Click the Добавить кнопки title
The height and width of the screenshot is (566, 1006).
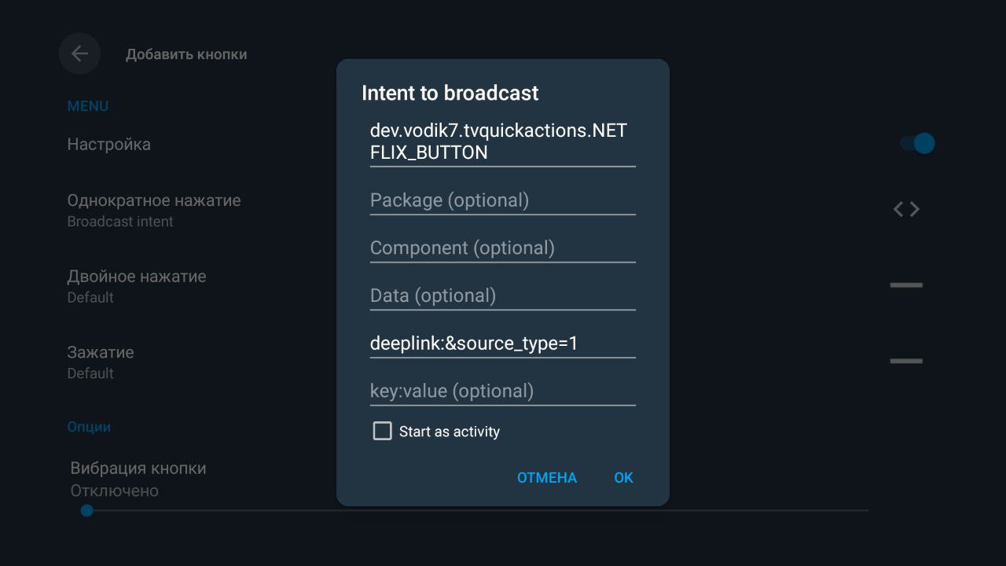point(186,54)
